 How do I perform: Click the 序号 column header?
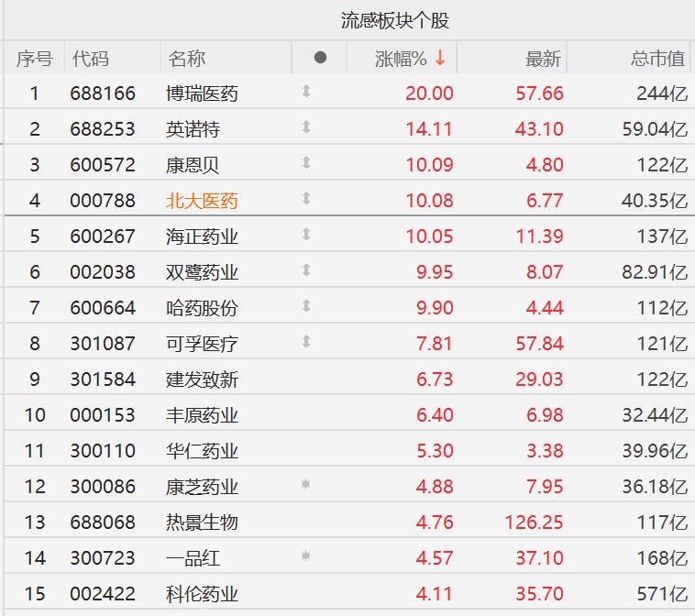35,59
